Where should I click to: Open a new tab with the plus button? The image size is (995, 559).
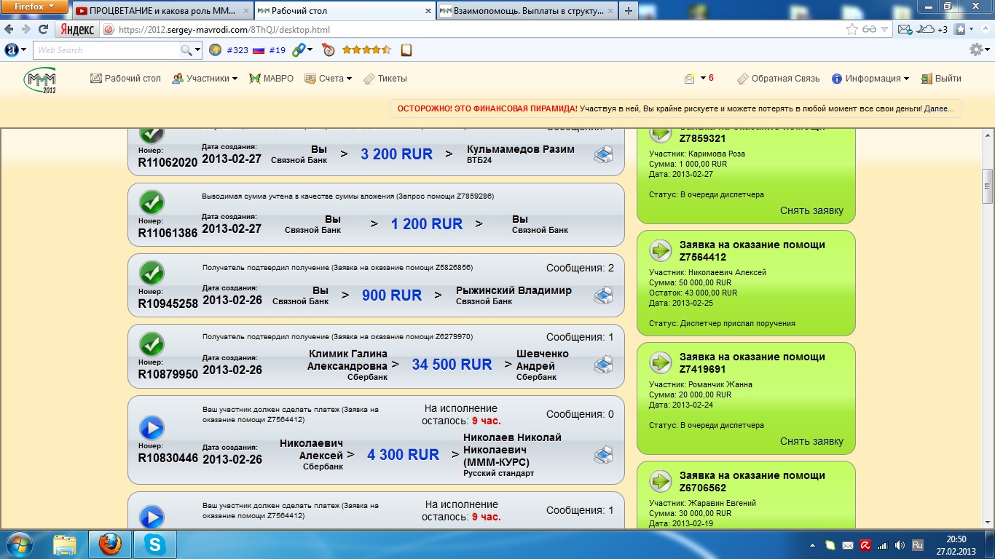(628, 11)
